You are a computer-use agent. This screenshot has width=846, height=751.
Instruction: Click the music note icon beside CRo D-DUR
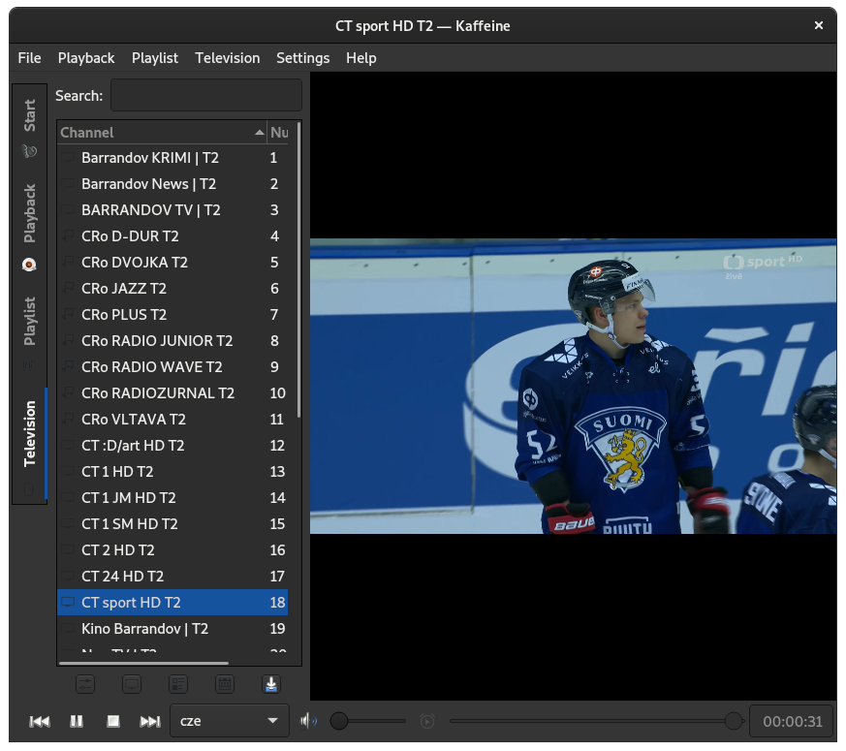pos(68,236)
